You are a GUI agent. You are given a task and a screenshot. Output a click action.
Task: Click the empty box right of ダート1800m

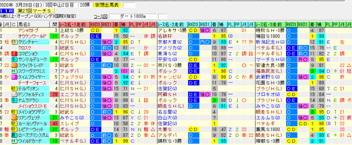coord(163,16)
